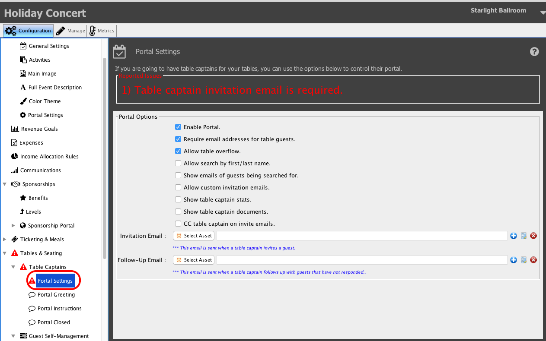
Task: Select the Communications tree item
Action: tap(41, 170)
